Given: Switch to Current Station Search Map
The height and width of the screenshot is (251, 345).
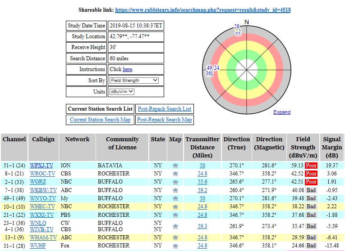Looking at the screenshot, I should click(x=100, y=120).
